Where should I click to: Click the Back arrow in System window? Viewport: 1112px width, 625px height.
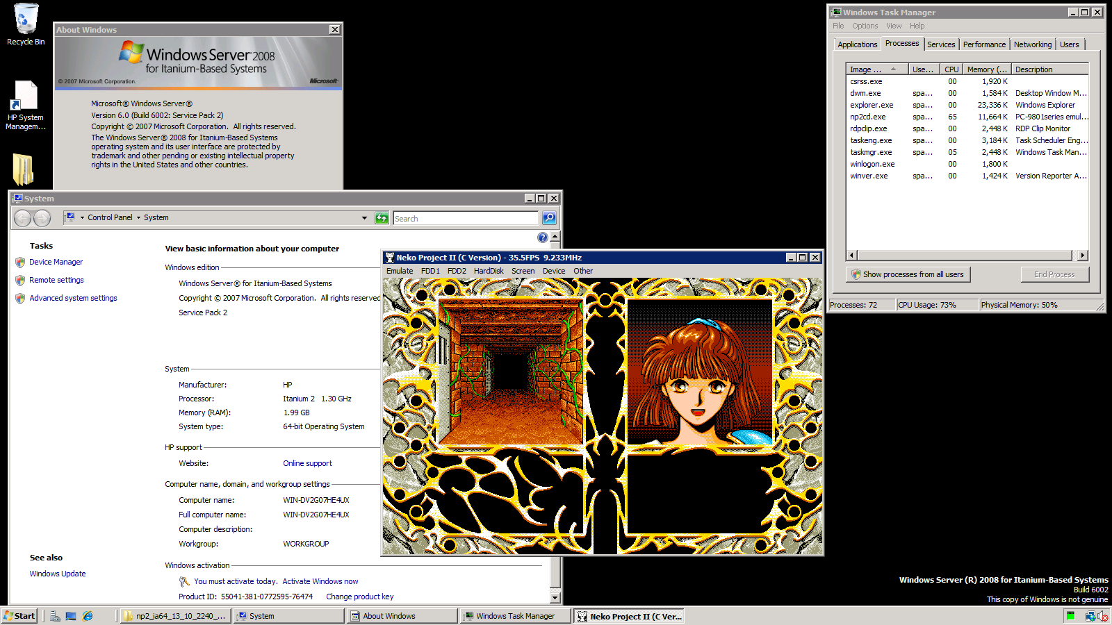(23, 218)
